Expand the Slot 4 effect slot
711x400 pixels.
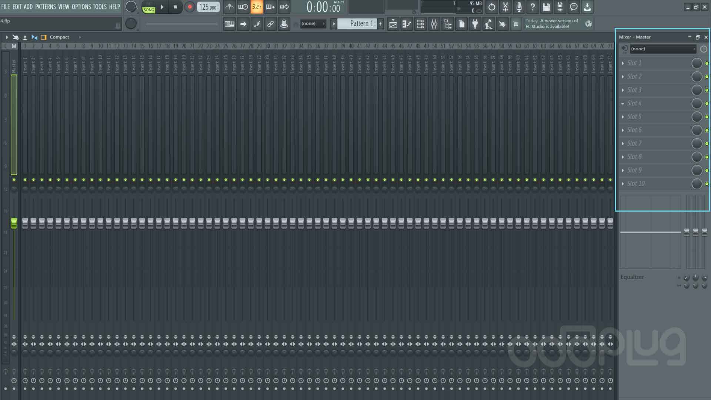point(624,103)
